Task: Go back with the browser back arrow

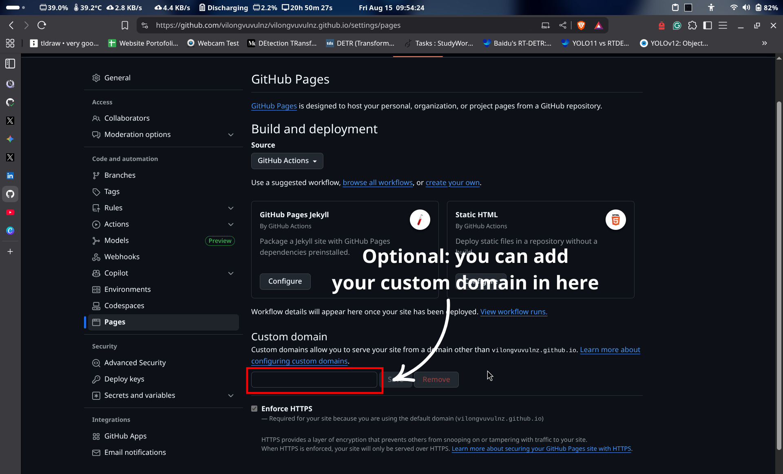Action: pos(11,25)
